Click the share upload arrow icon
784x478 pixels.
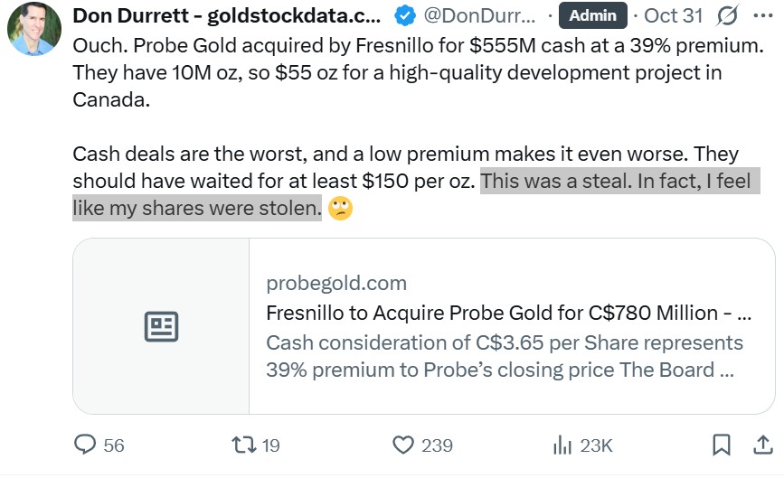click(x=760, y=445)
